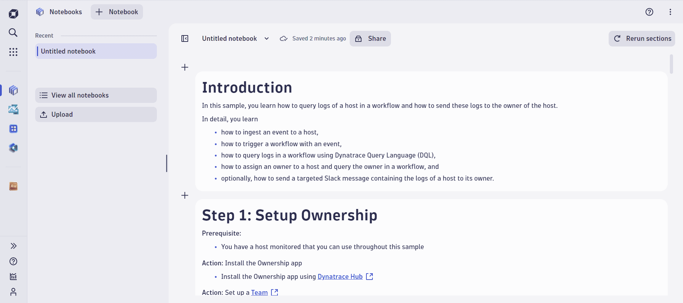Add a section above Introduction
Image resolution: width=683 pixels, height=303 pixels.
point(185,67)
